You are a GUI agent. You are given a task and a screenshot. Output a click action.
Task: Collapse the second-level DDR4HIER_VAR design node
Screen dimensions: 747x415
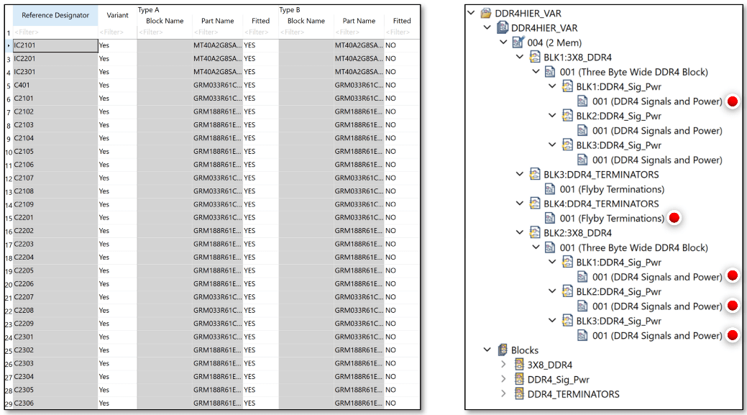(x=487, y=27)
